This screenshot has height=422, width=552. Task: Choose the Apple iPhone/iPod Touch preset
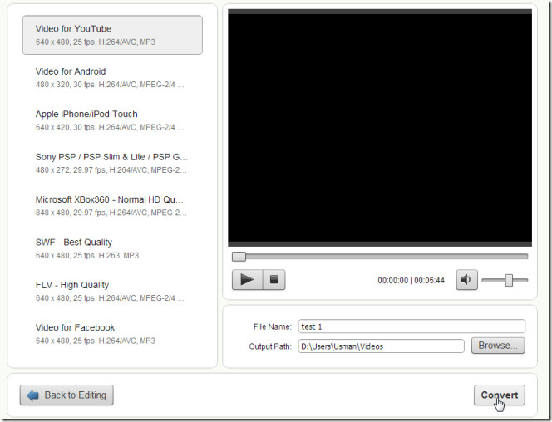pyautogui.click(x=112, y=120)
